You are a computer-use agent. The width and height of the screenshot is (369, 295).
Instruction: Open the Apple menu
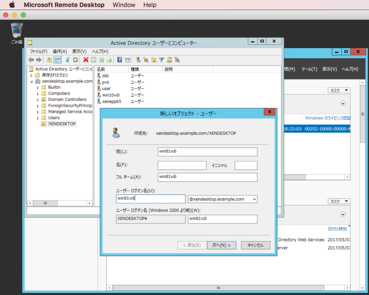tap(12, 5)
